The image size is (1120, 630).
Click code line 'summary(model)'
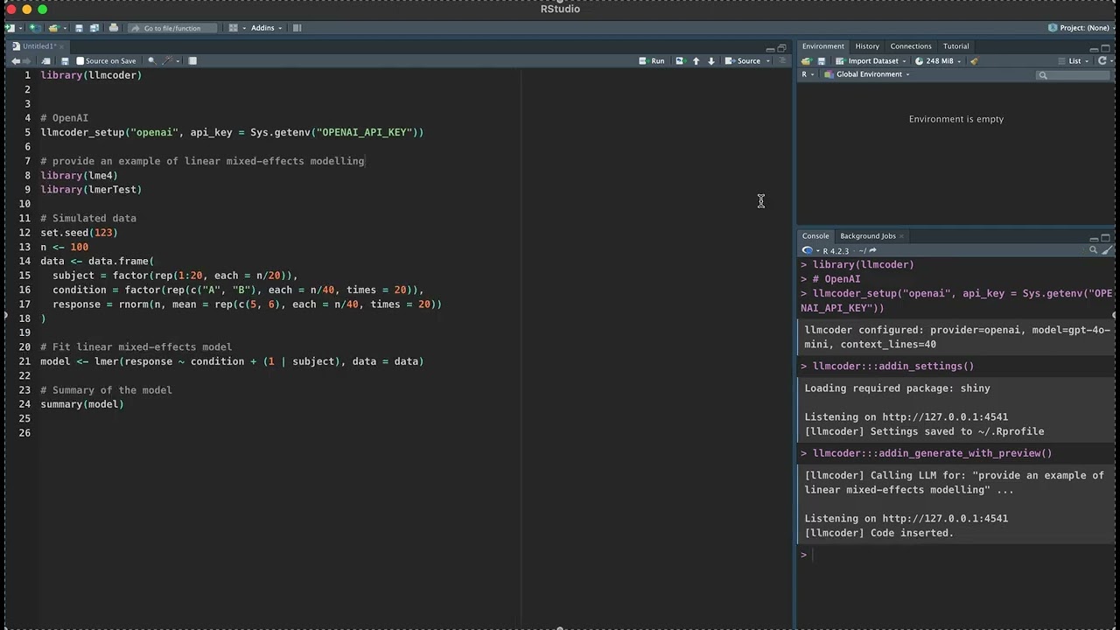82,404
